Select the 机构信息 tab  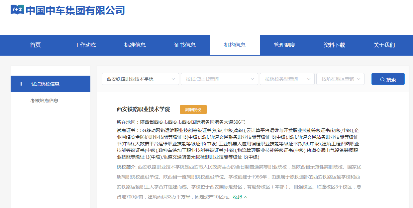(235, 45)
